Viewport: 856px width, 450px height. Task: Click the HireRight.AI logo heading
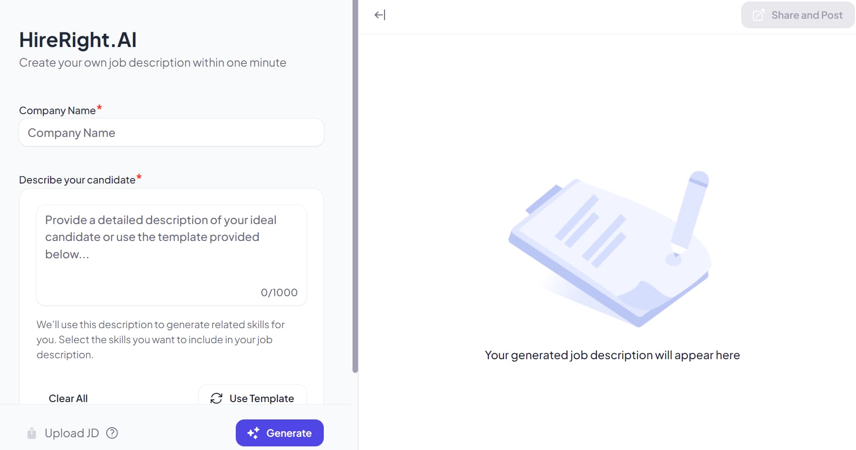(78, 40)
